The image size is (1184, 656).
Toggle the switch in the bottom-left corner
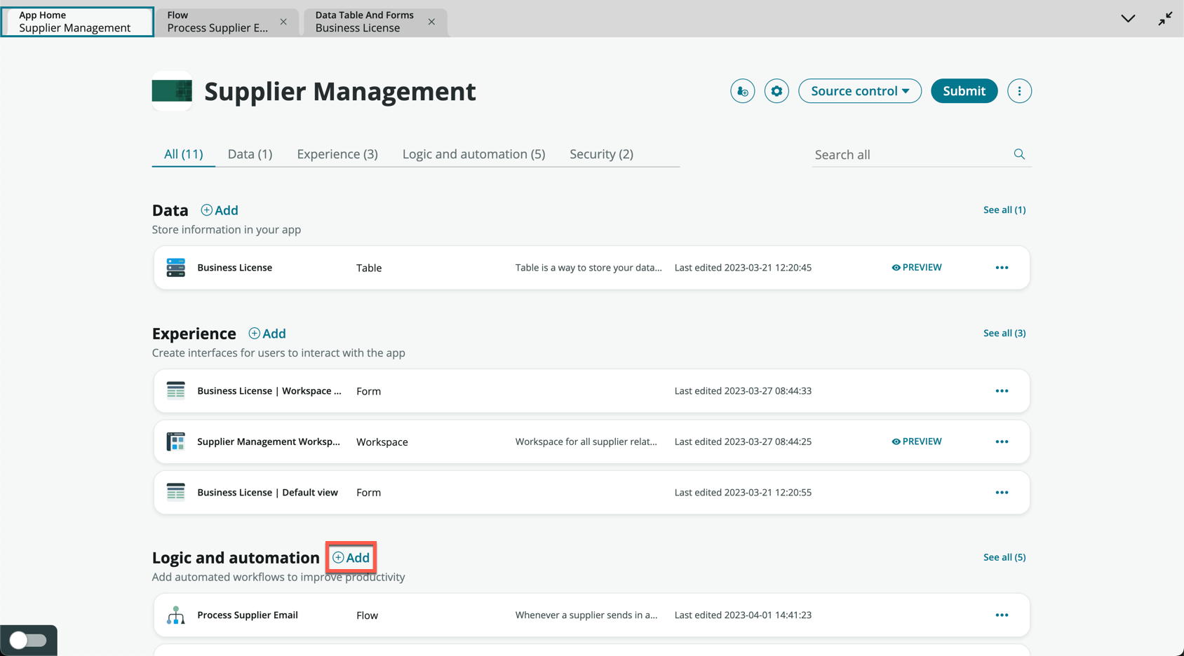tap(28, 640)
